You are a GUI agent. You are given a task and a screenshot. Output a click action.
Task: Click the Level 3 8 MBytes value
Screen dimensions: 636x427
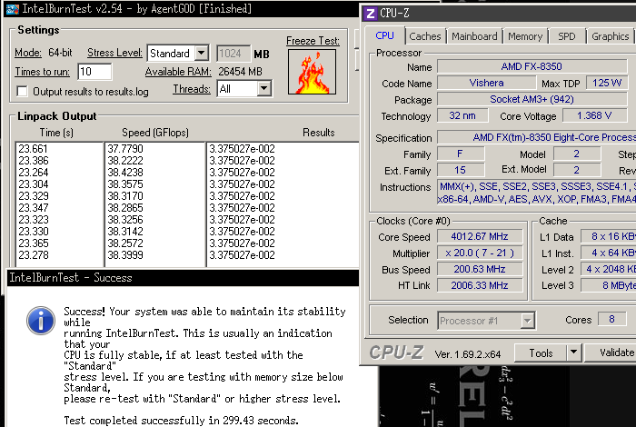[609, 285]
